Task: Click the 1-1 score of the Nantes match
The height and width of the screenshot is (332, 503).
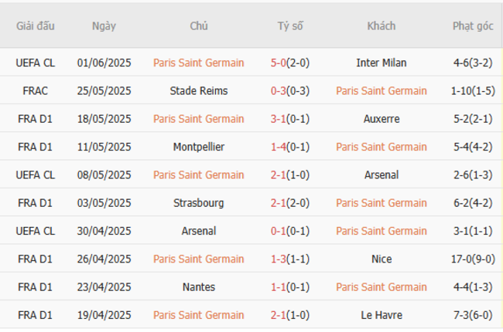Action: click(x=279, y=287)
